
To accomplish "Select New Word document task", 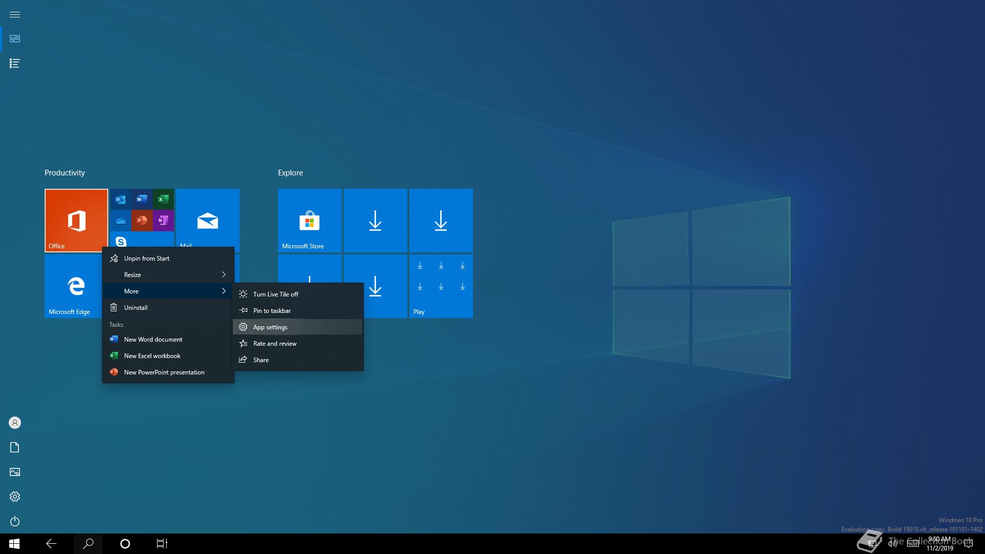I will 168,340.
